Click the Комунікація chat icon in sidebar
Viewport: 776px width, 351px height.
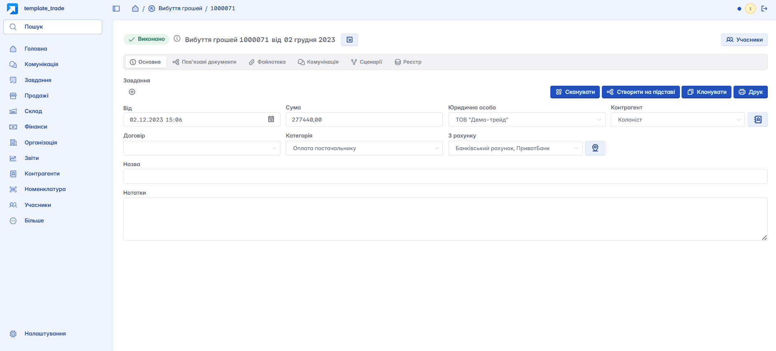tap(13, 64)
